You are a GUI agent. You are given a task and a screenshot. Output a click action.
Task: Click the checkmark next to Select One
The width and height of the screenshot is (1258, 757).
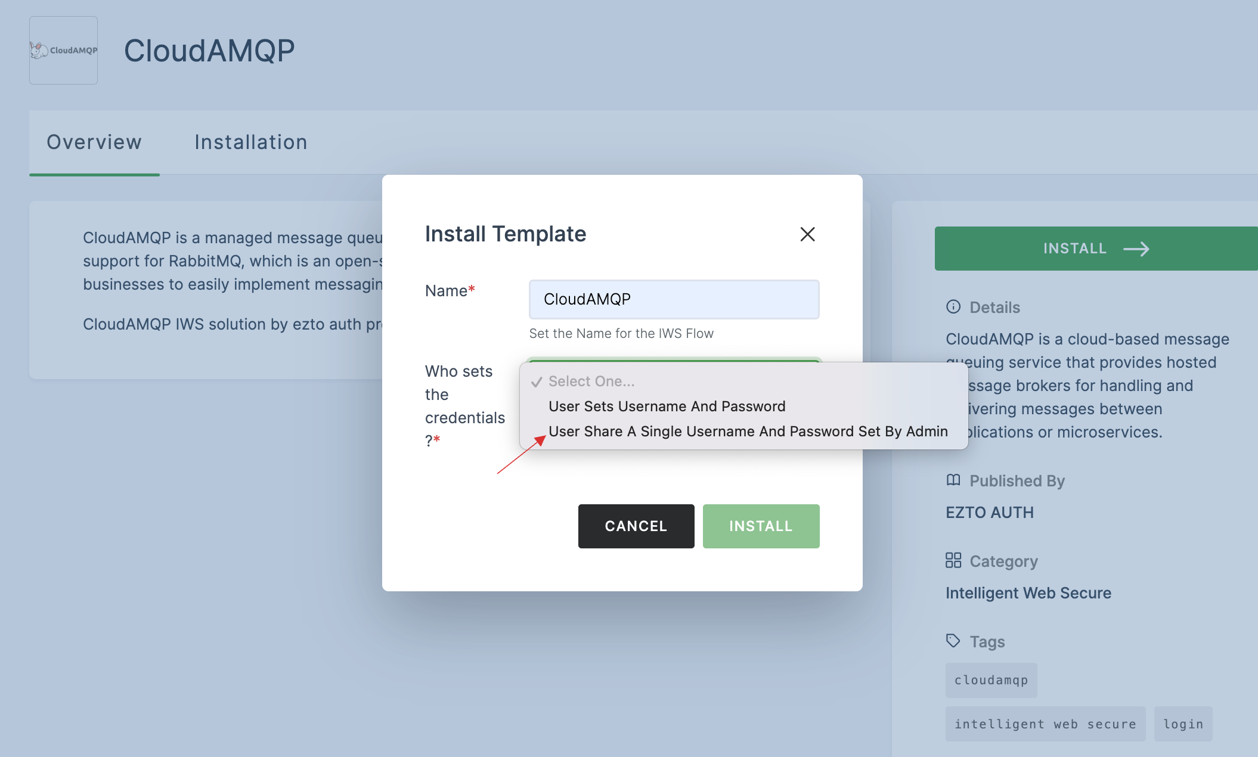[537, 381]
